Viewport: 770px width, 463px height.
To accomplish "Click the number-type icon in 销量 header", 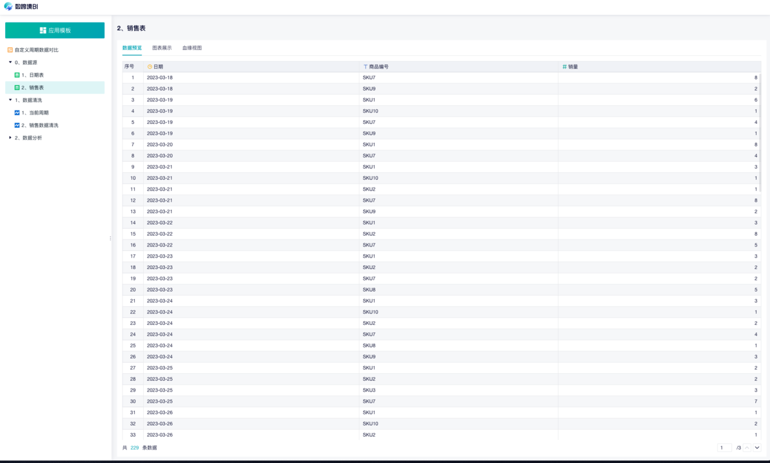I will [x=565, y=67].
